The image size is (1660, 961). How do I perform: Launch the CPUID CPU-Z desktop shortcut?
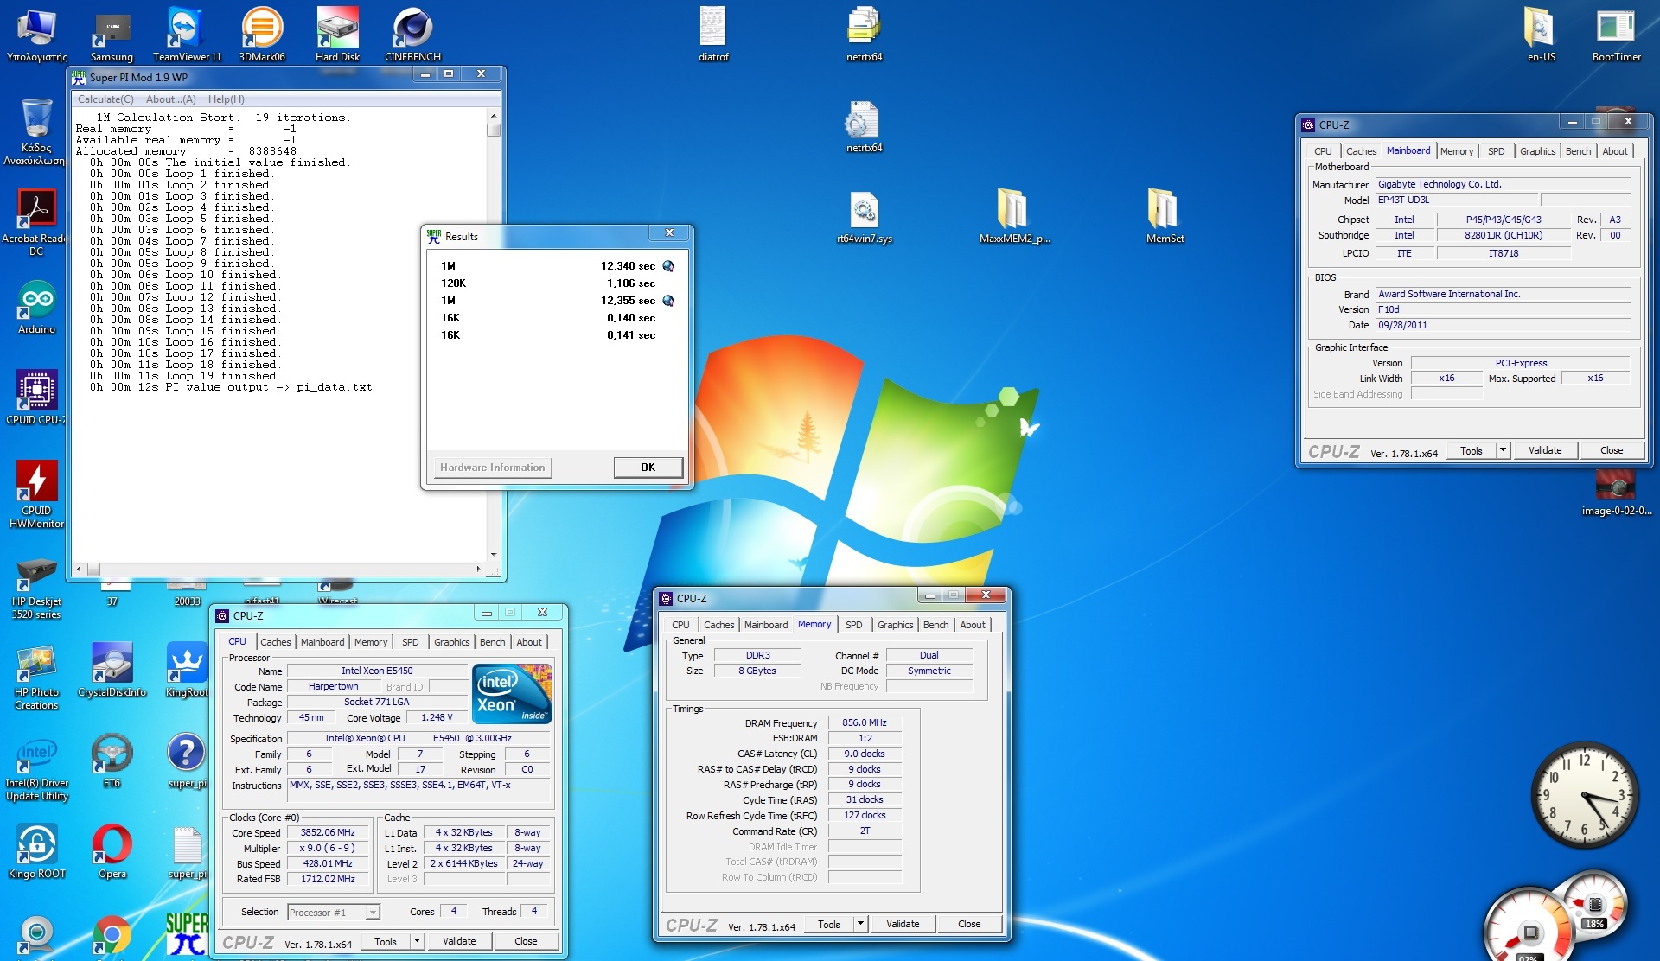(x=36, y=398)
